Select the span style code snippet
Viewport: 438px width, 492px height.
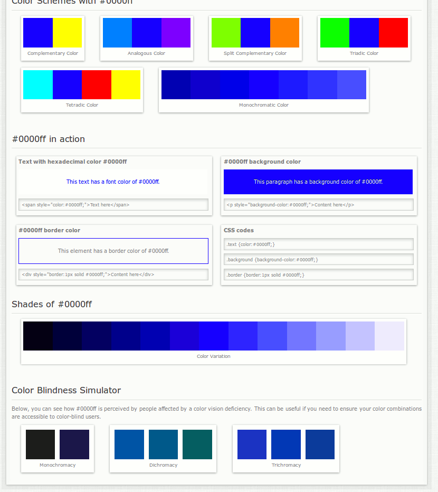coord(113,204)
